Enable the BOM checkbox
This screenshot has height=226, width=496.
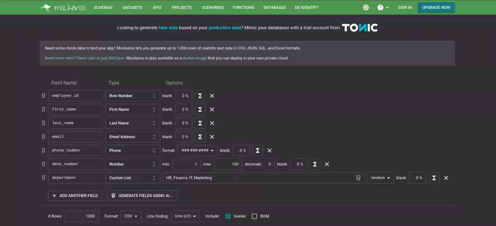pos(254,216)
